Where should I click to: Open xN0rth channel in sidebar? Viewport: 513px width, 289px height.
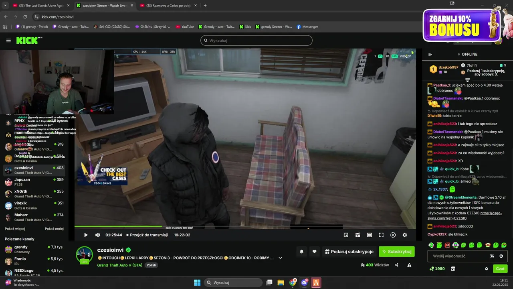coord(34,193)
